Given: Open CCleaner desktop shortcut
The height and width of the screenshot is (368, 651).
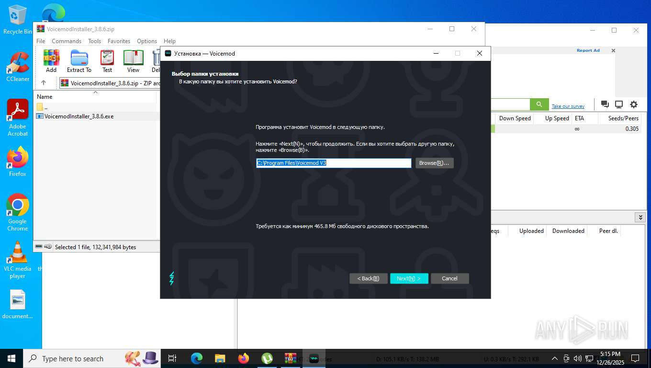Looking at the screenshot, I should pyautogui.click(x=18, y=67).
